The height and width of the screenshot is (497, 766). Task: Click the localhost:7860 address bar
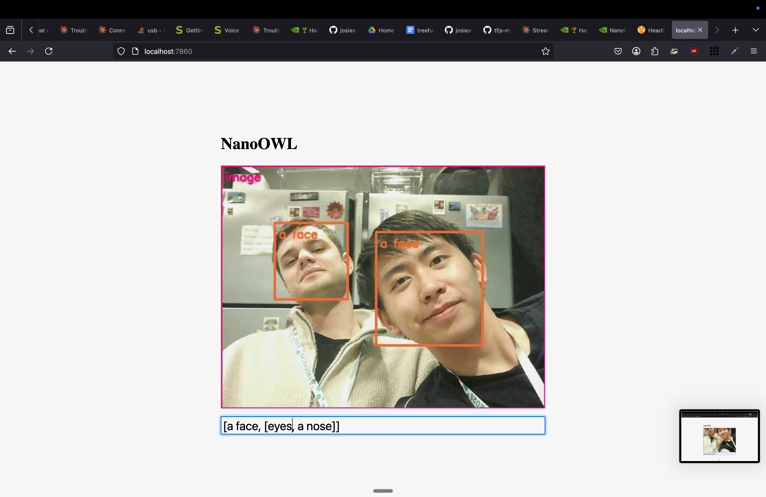322,51
